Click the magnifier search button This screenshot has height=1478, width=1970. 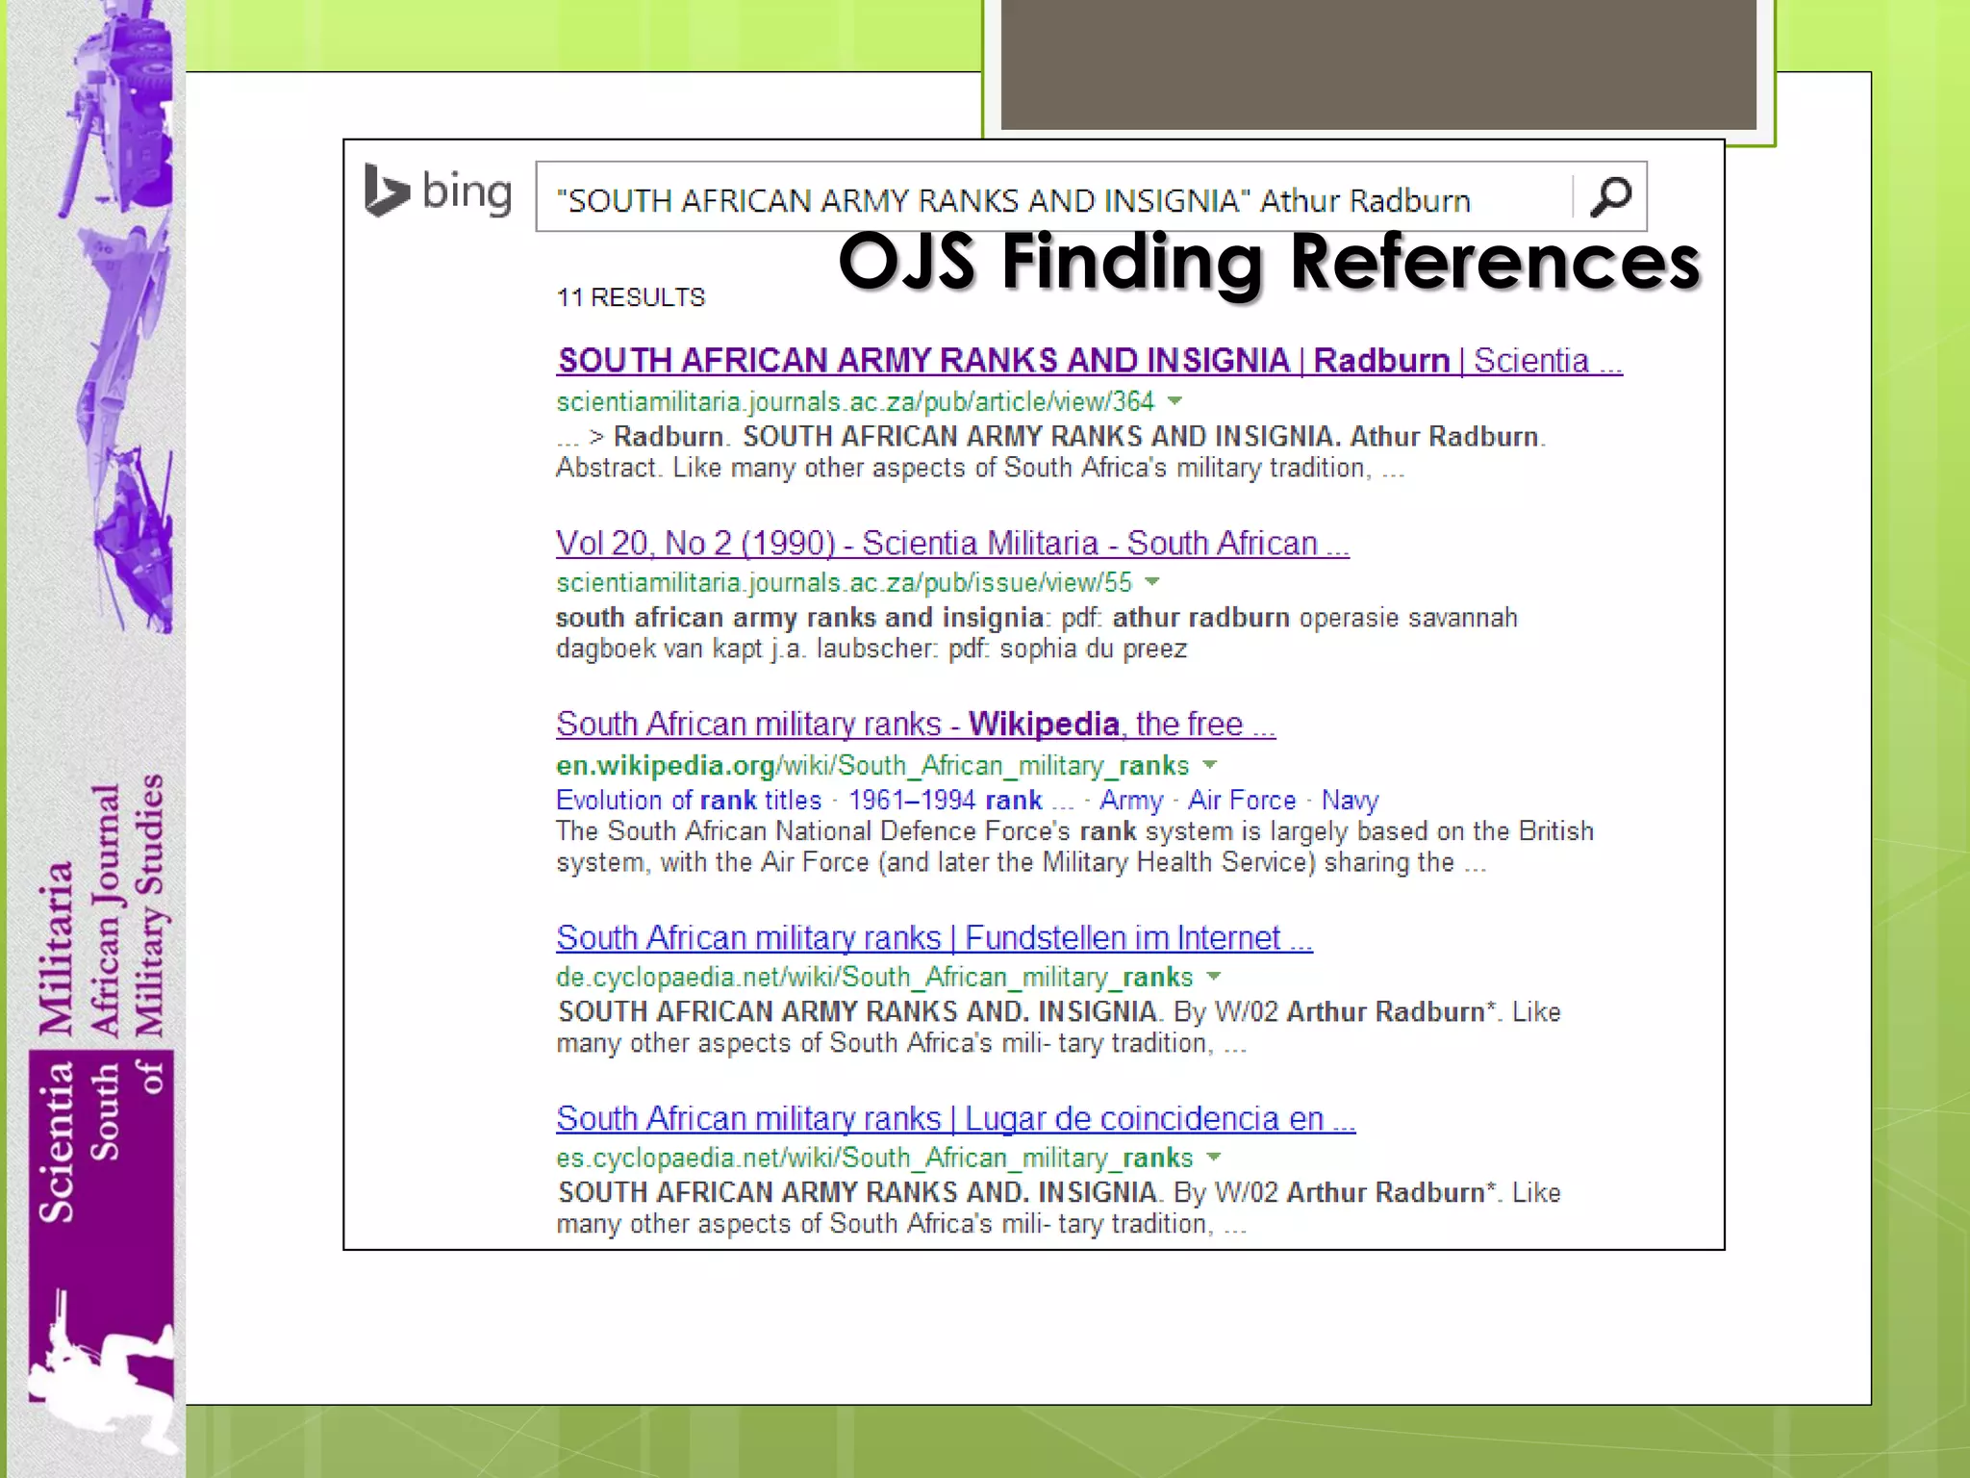point(1610,197)
